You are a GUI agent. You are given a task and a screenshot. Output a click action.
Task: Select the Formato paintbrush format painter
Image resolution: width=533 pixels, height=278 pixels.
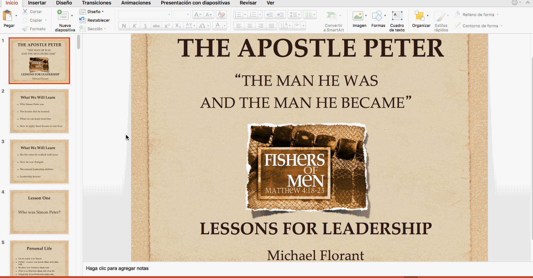tap(25, 29)
